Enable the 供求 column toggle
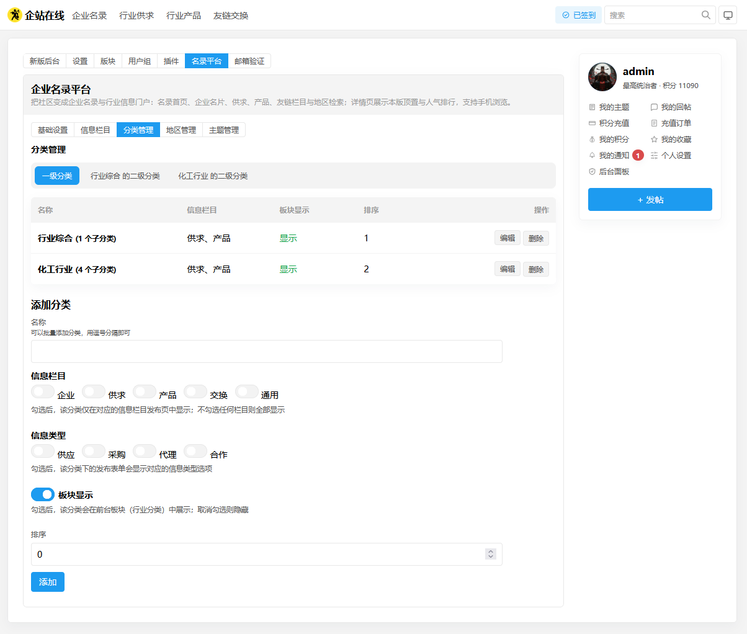 pos(94,391)
